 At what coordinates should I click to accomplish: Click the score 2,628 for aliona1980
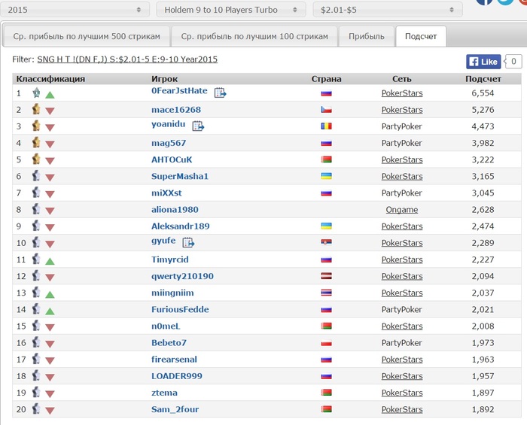483,210
